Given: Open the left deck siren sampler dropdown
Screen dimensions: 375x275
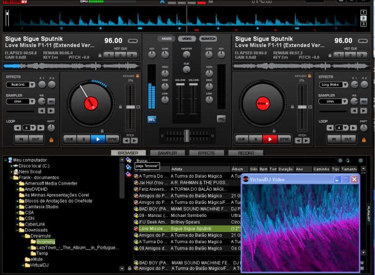Looking at the screenshot, I should click(x=32, y=101).
